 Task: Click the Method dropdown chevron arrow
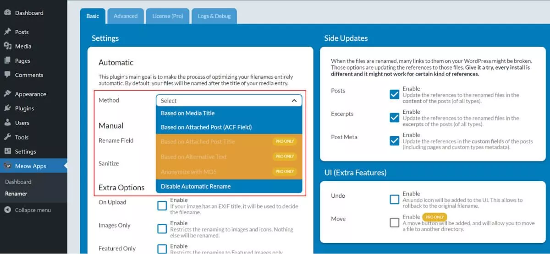(294, 101)
